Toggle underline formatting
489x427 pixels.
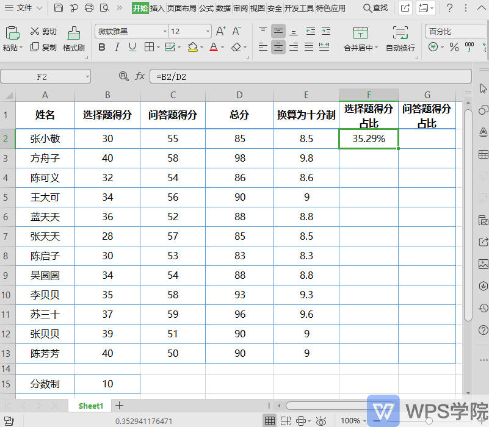(x=132, y=47)
